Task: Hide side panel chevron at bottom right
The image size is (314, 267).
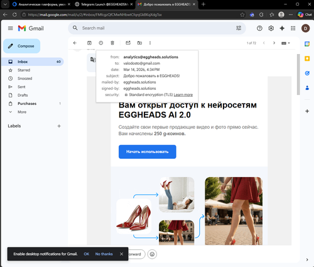Action: pyautogui.click(x=307, y=259)
